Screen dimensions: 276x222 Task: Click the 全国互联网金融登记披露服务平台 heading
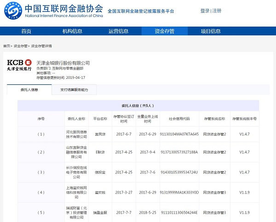[141, 11]
